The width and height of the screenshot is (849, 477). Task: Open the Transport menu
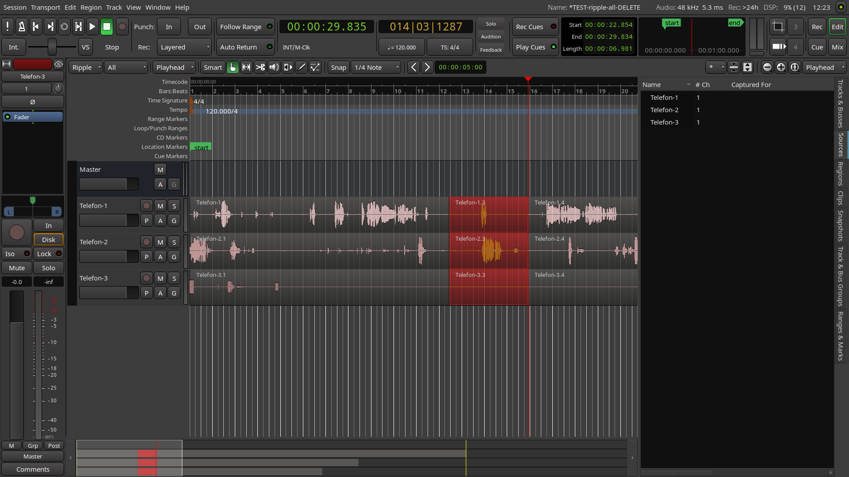click(45, 7)
